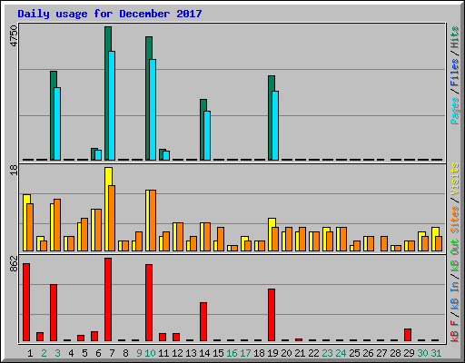This screenshot has width=465, height=363.
Task: Click the orange sites bar on day 7
Action: (x=112, y=218)
